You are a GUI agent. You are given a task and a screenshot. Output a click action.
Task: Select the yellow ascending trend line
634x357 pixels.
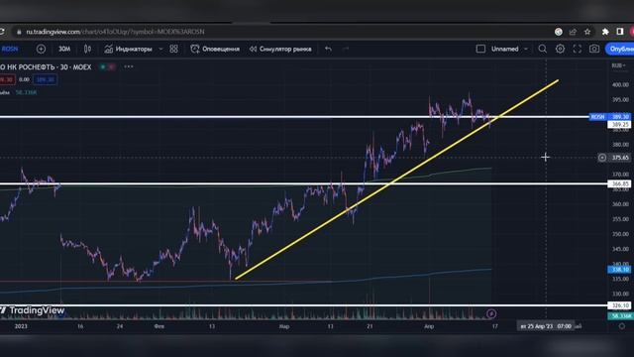396,179
